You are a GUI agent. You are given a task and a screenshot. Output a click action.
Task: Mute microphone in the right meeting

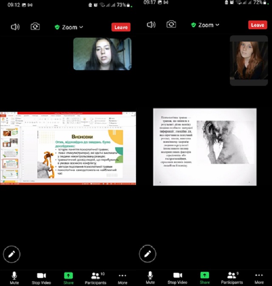point(150,278)
